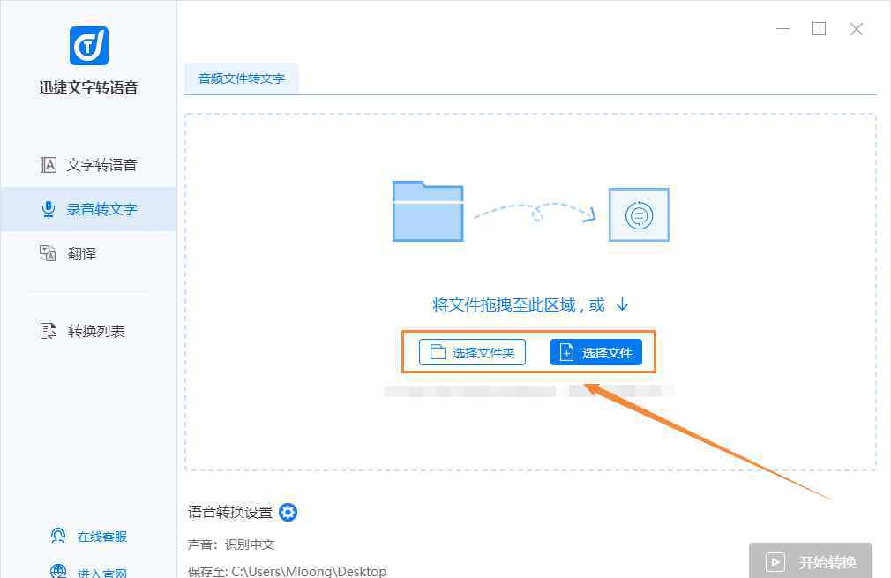The height and width of the screenshot is (578, 891).
Task: Click the 声音: 识别中文 setting text
Action: [231, 544]
